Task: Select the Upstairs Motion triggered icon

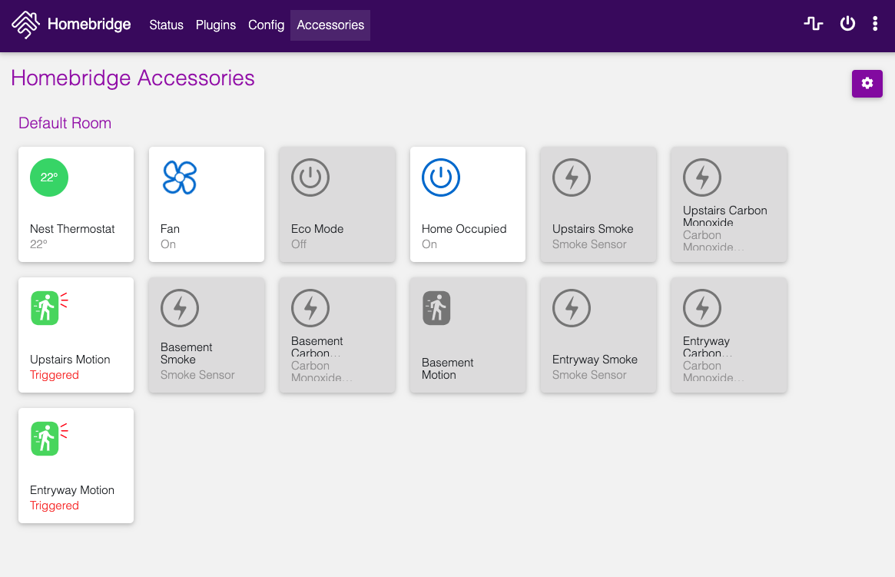Action: (x=49, y=308)
